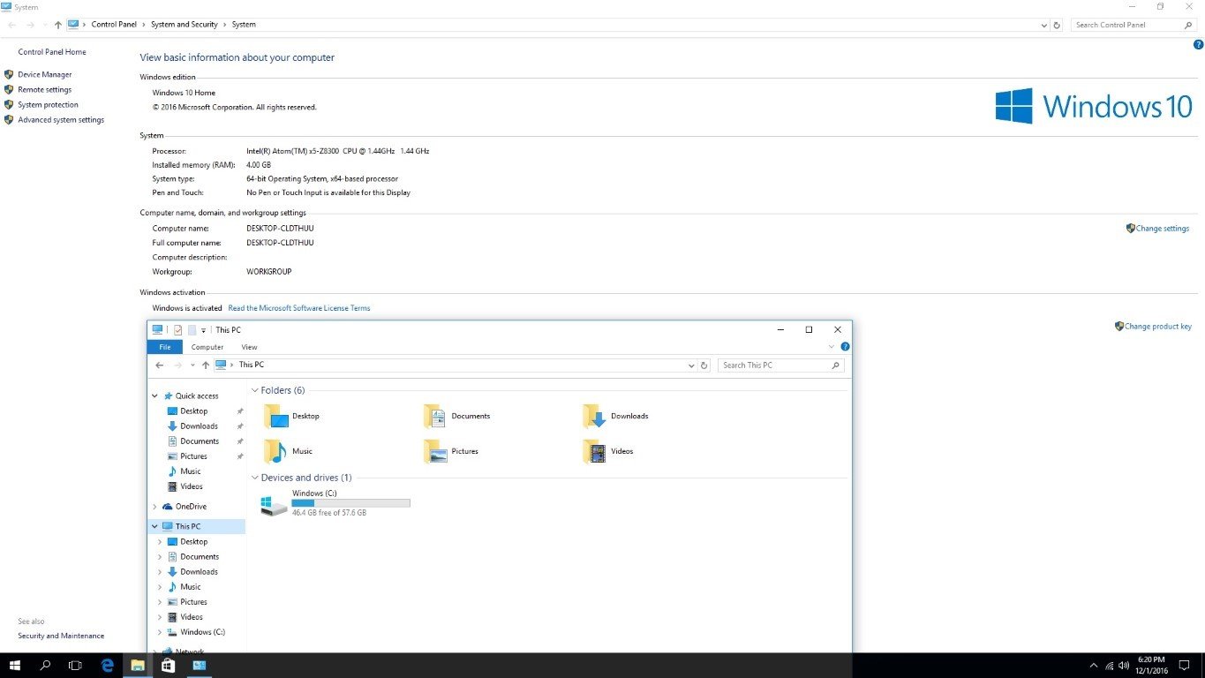
Task: Read the Microsoft Software License Terms link
Action: click(x=299, y=308)
